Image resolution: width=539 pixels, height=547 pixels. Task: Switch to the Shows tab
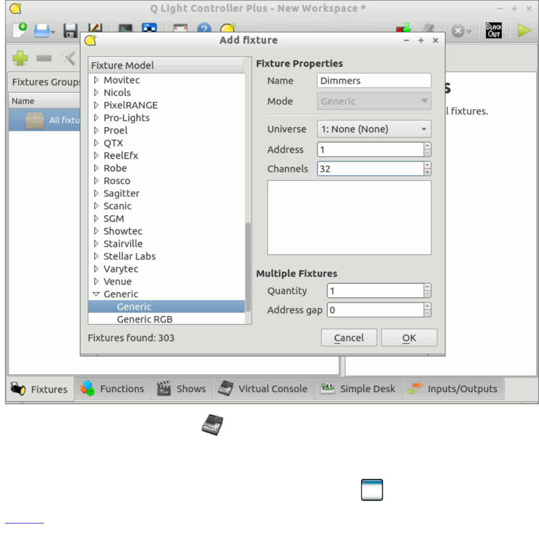182,389
